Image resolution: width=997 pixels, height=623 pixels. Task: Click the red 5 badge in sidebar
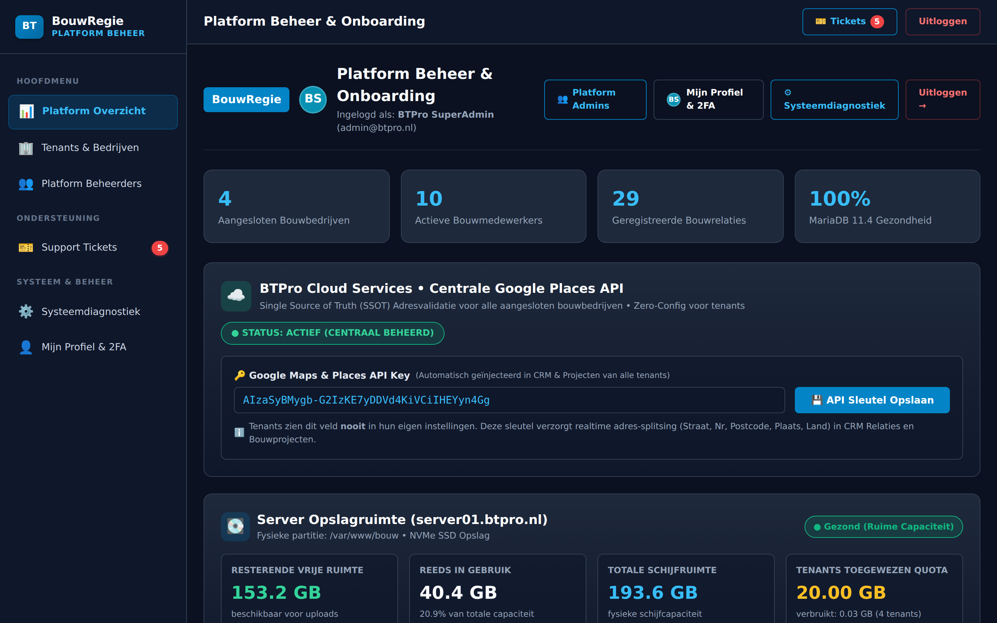pyautogui.click(x=160, y=248)
